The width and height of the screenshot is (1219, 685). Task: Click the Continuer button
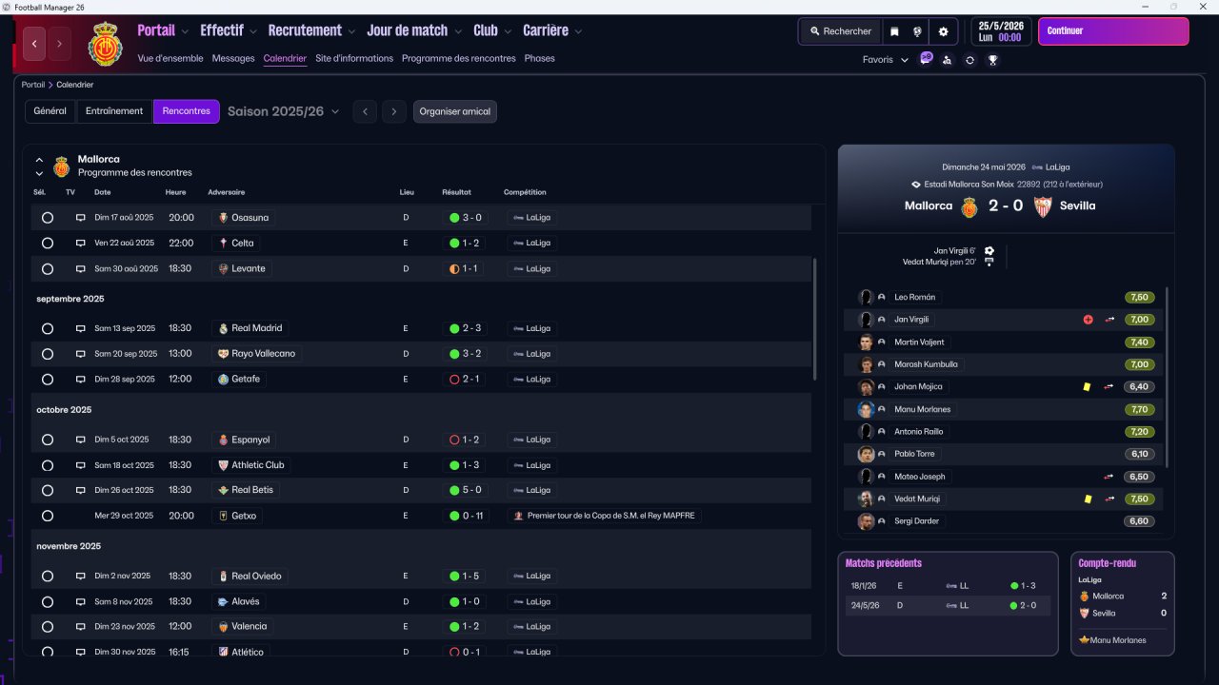1113,31
